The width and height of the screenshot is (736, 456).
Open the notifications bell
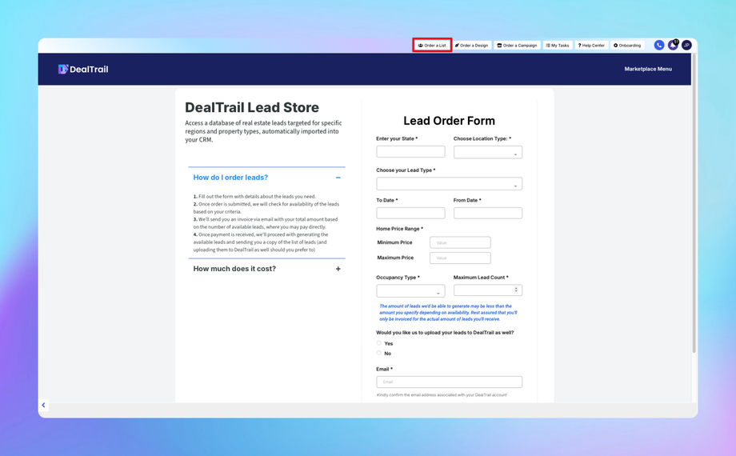pos(673,45)
